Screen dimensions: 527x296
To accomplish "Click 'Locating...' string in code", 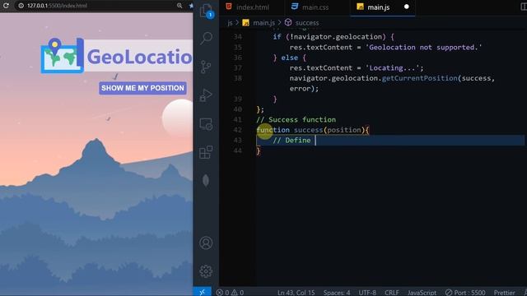I will 392,67.
